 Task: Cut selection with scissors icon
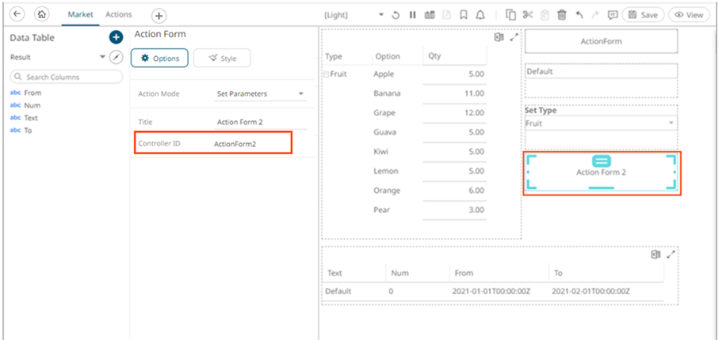point(528,15)
